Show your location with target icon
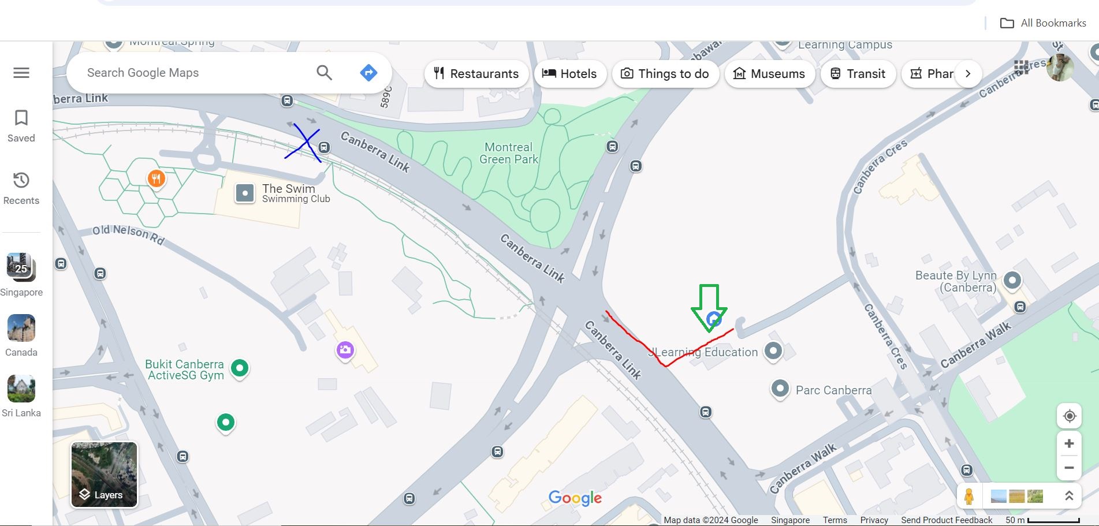Image resolution: width=1099 pixels, height=526 pixels. coord(1069,416)
